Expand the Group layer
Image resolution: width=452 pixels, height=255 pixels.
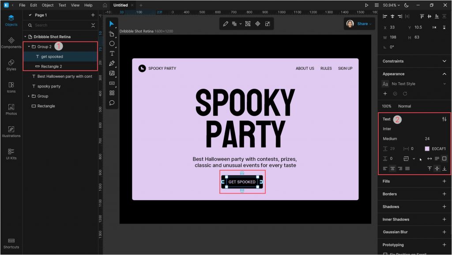[29, 96]
